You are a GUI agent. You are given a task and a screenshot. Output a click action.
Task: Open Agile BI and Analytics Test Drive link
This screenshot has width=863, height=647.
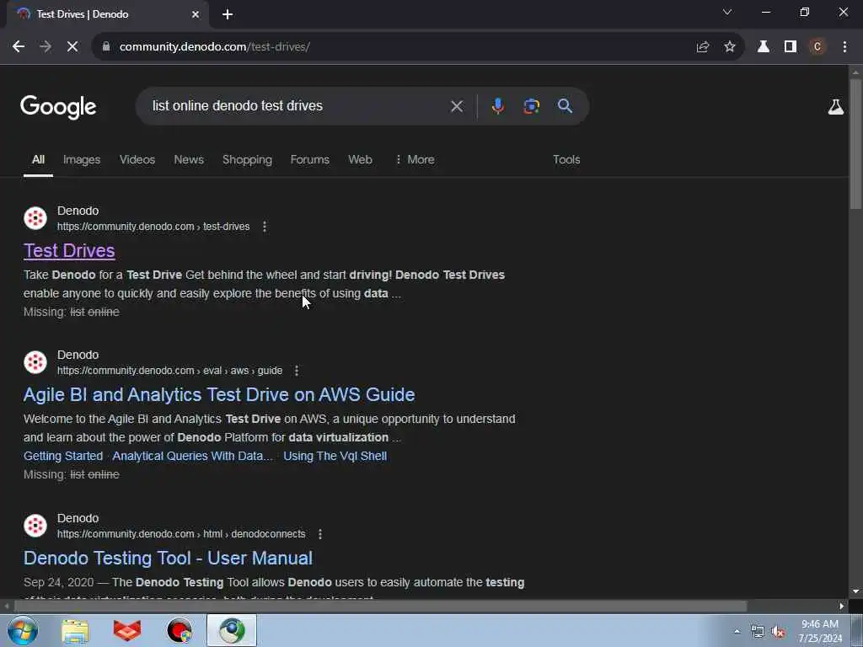(x=219, y=395)
